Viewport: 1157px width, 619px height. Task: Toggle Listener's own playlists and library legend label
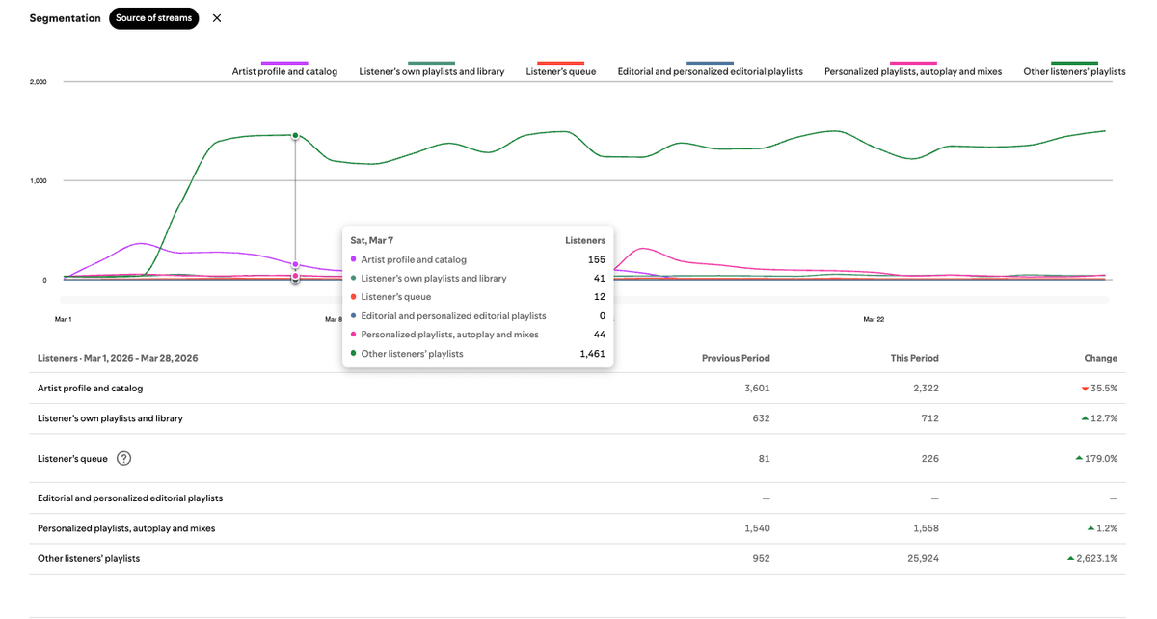(431, 72)
